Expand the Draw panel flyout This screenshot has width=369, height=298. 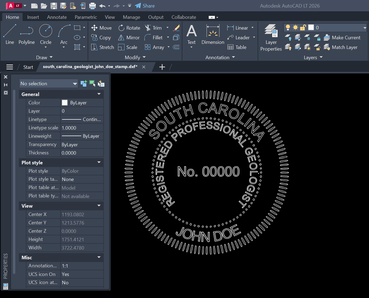pos(44,58)
